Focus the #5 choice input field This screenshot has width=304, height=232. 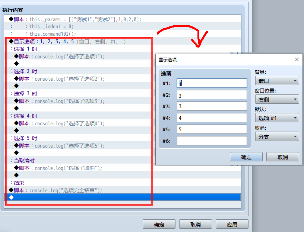(x=212, y=129)
